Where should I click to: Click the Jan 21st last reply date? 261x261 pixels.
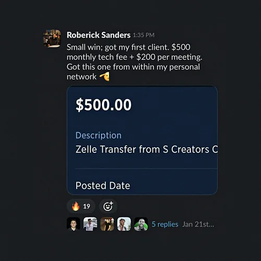pos(198,224)
